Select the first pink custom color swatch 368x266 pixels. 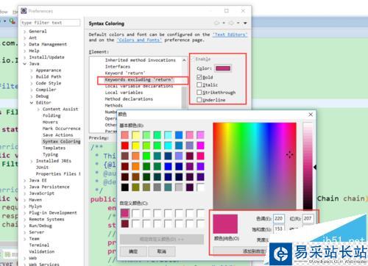125,213
